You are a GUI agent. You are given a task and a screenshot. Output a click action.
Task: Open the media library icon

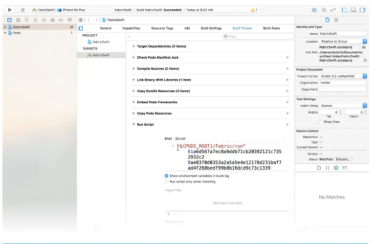coord(345,168)
